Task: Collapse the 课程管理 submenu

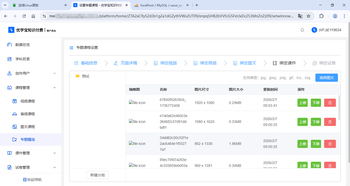Action: click(54, 88)
